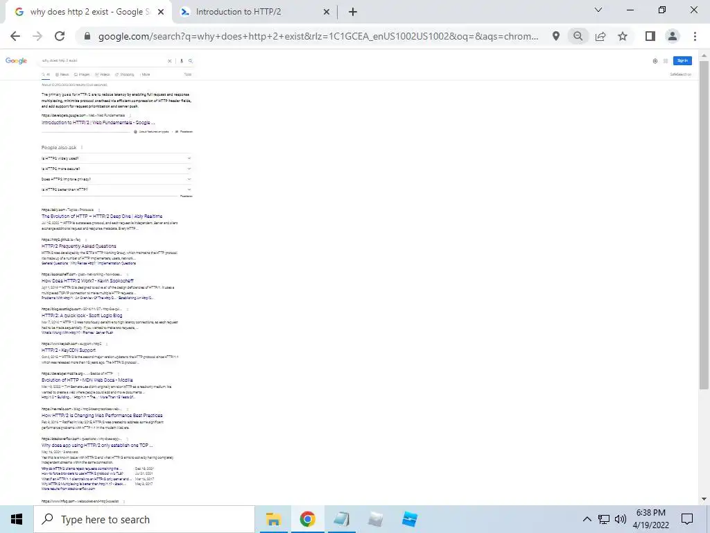Screen dimensions: 710x533
Task: Open 'How Does HTTP/2 Work? - Kevin Sookocheff' result
Action: point(87,280)
